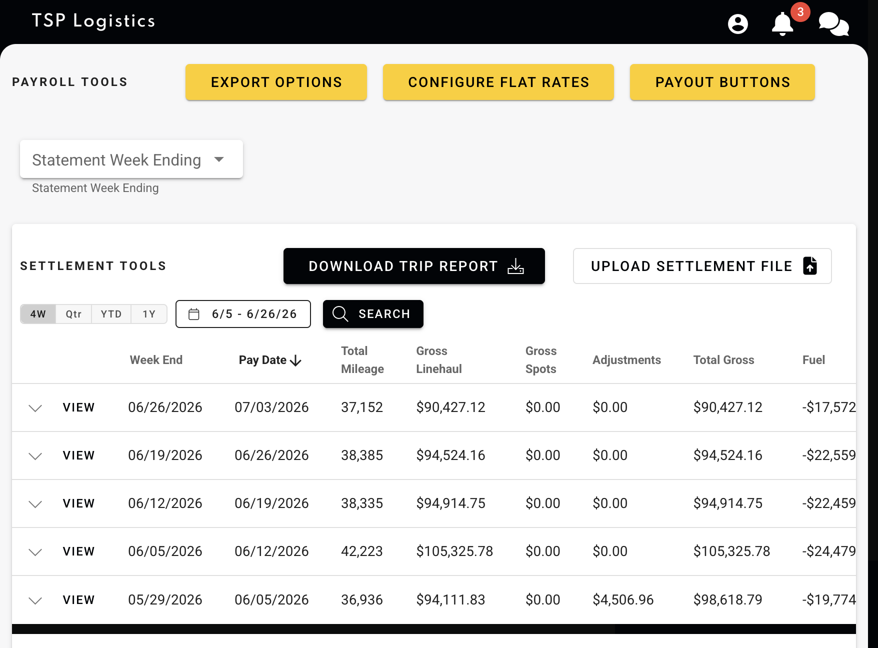Click the calendar icon in date range
878x648 pixels.
(x=194, y=314)
